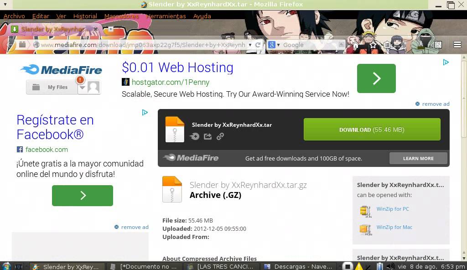The width and height of the screenshot is (467, 270).
Task: Click the user avatar placeholder icon
Action: (x=93, y=88)
